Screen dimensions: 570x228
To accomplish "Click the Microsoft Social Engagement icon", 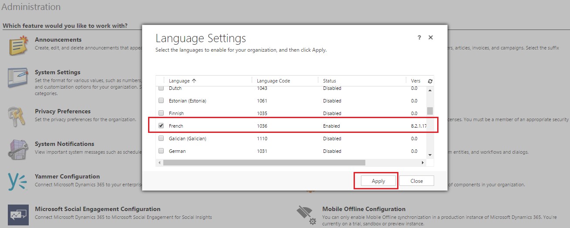I will (x=18, y=215).
